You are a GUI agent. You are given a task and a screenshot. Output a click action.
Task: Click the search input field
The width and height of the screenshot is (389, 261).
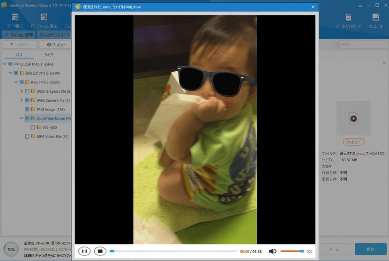coord(363,45)
